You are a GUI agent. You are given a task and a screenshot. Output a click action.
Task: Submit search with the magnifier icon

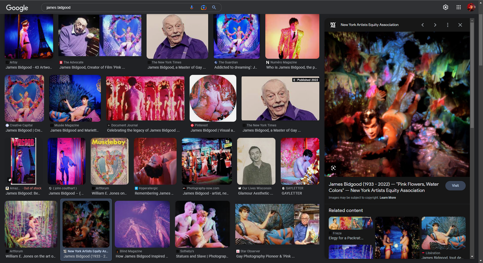[214, 8]
